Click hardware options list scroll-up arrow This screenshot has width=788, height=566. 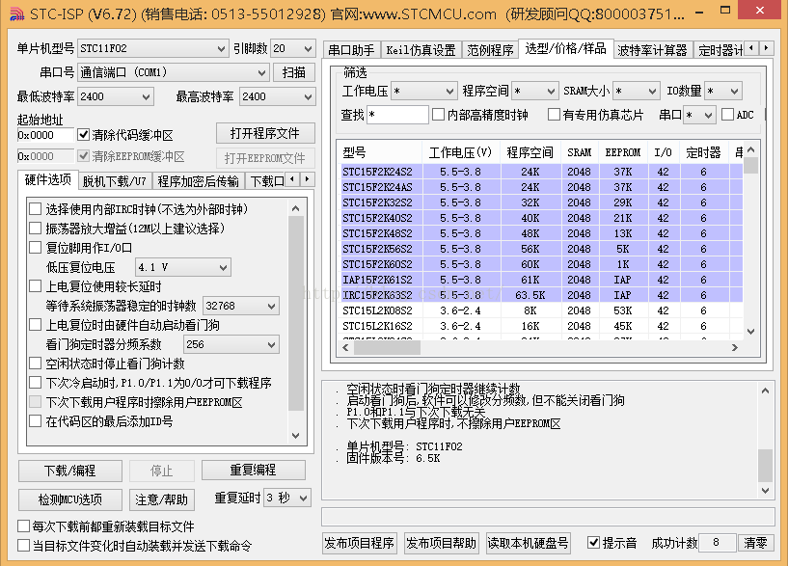pos(296,208)
